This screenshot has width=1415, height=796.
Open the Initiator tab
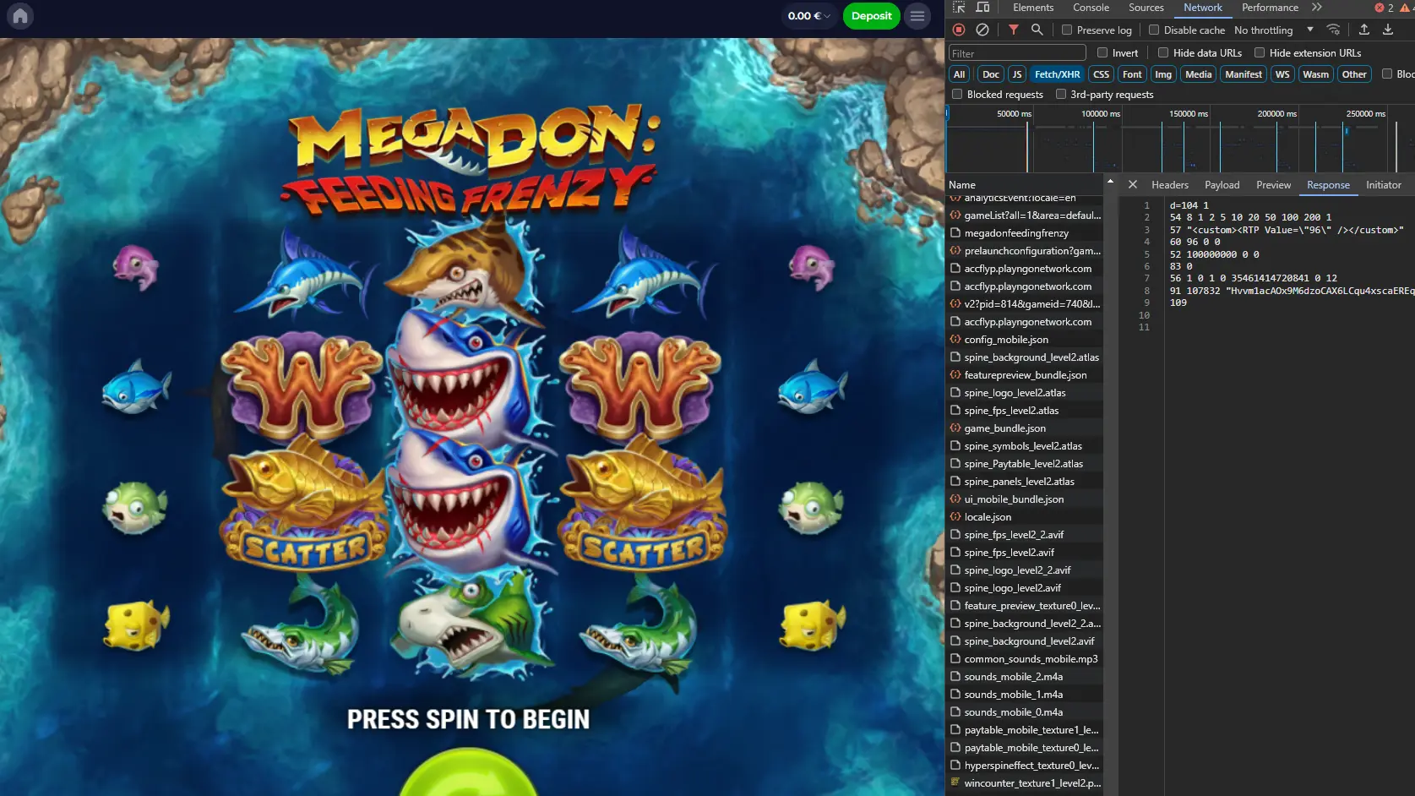1384,185
